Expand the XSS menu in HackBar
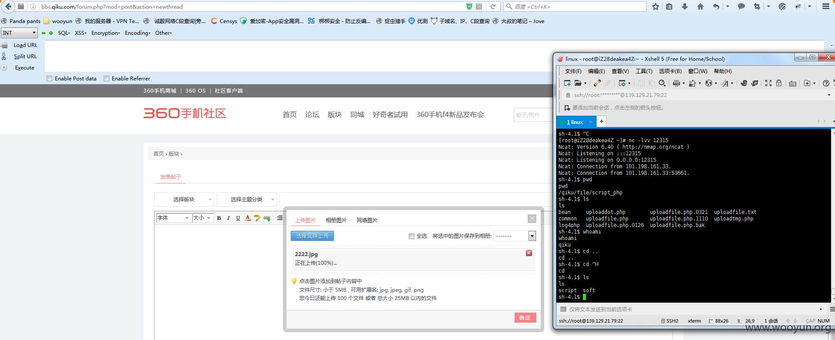 click(x=81, y=33)
